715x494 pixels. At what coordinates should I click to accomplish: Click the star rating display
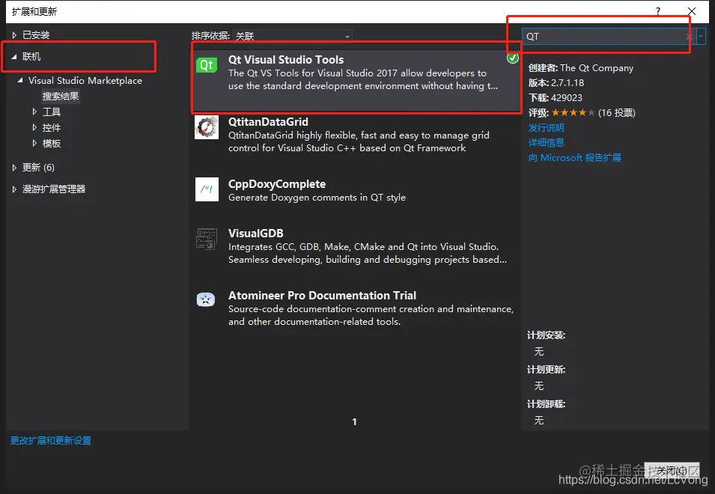tap(573, 112)
